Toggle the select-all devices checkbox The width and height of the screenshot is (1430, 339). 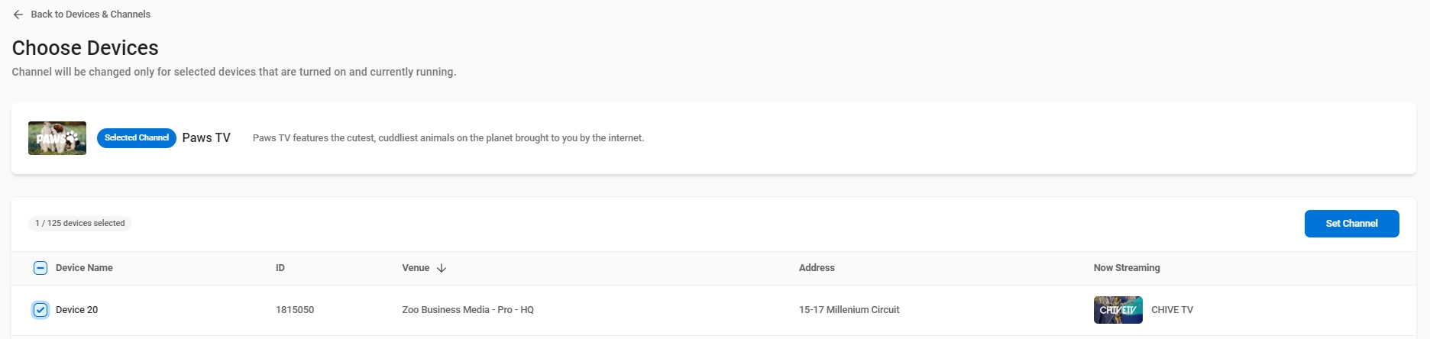[x=40, y=268]
